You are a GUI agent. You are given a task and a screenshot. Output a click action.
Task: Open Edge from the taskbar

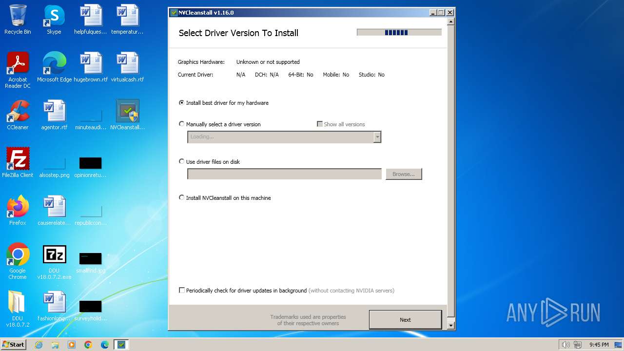point(105,345)
